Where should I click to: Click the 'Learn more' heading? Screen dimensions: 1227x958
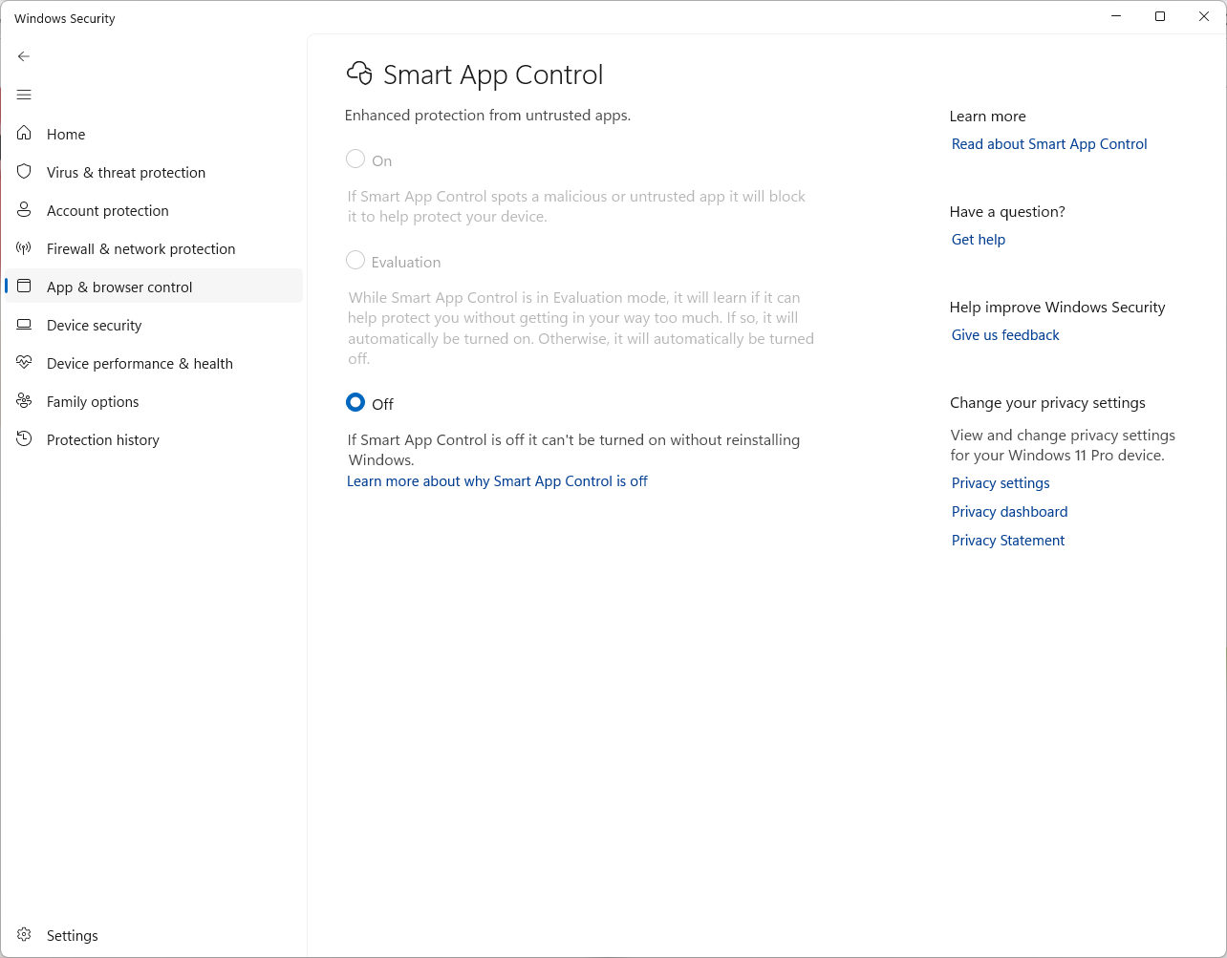coord(988,116)
